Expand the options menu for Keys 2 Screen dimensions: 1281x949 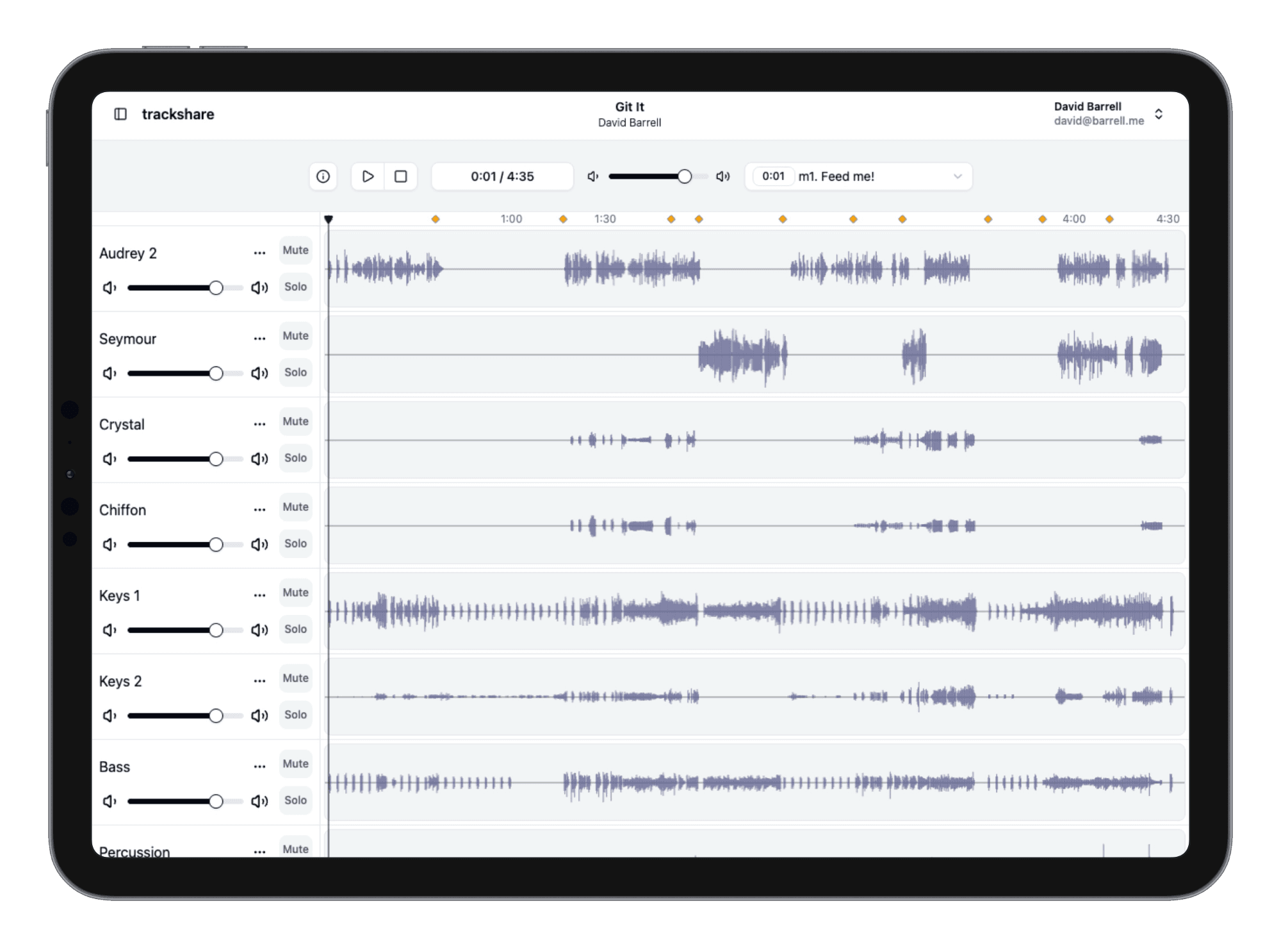point(259,680)
